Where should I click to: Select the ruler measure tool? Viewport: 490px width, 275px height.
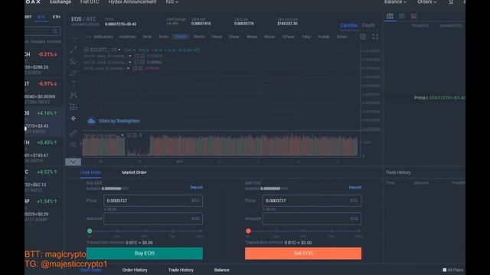coord(73,133)
